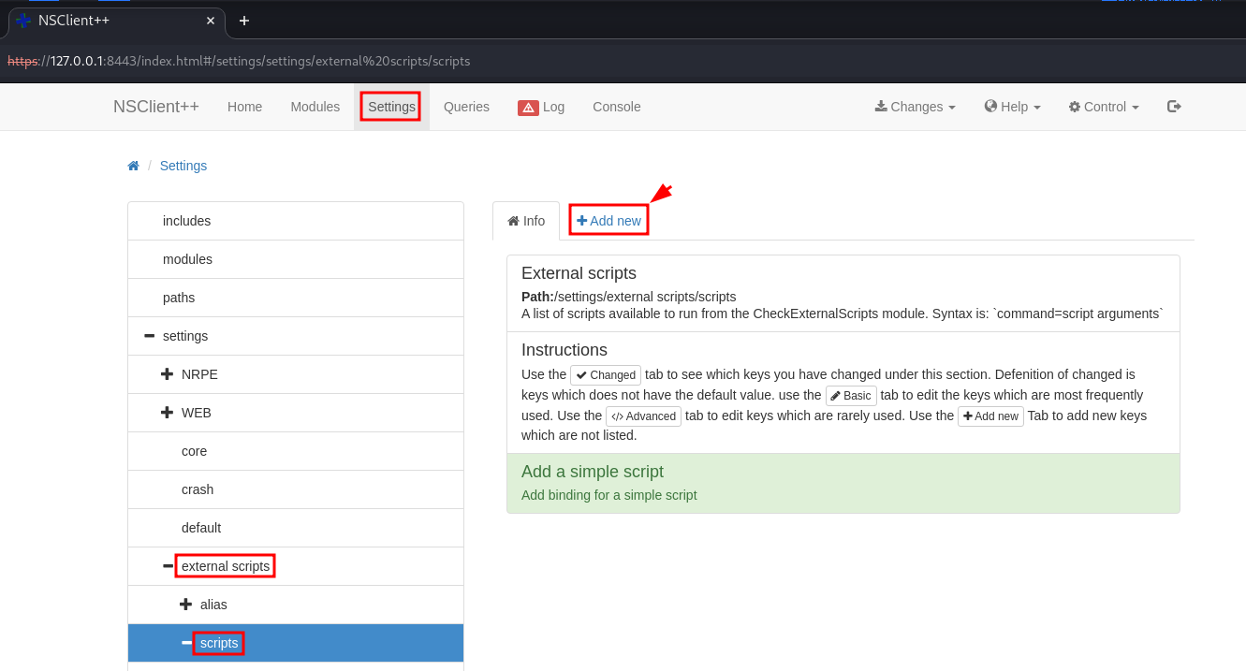Close the NSClient++ browser tab
Screen dimensions: 1246x671
pos(211,21)
